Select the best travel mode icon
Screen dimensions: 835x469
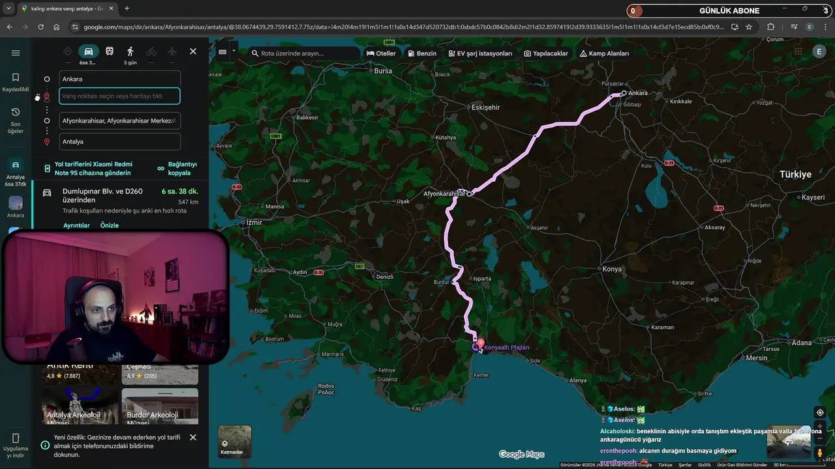point(68,51)
